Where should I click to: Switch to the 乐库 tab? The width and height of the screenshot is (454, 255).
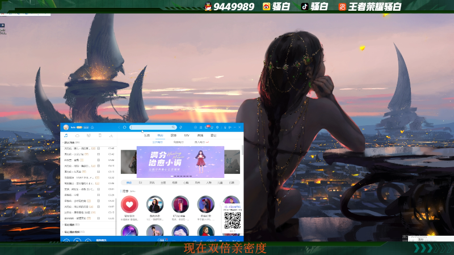147,135
